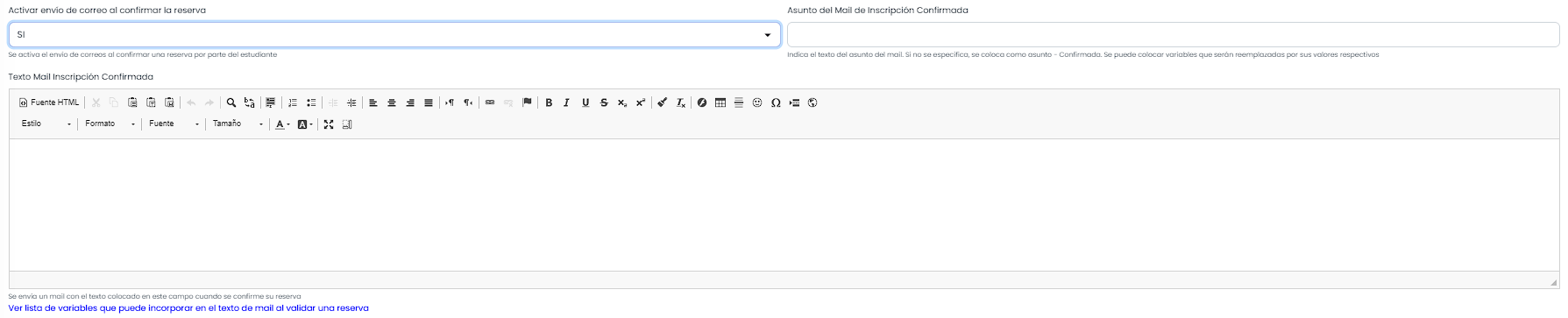Toggle italic formatting
1568x318 pixels.
pyautogui.click(x=567, y=102)
